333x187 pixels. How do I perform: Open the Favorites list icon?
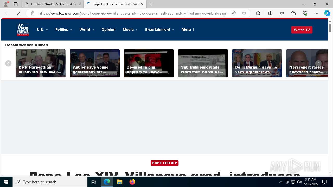[282, 13]
